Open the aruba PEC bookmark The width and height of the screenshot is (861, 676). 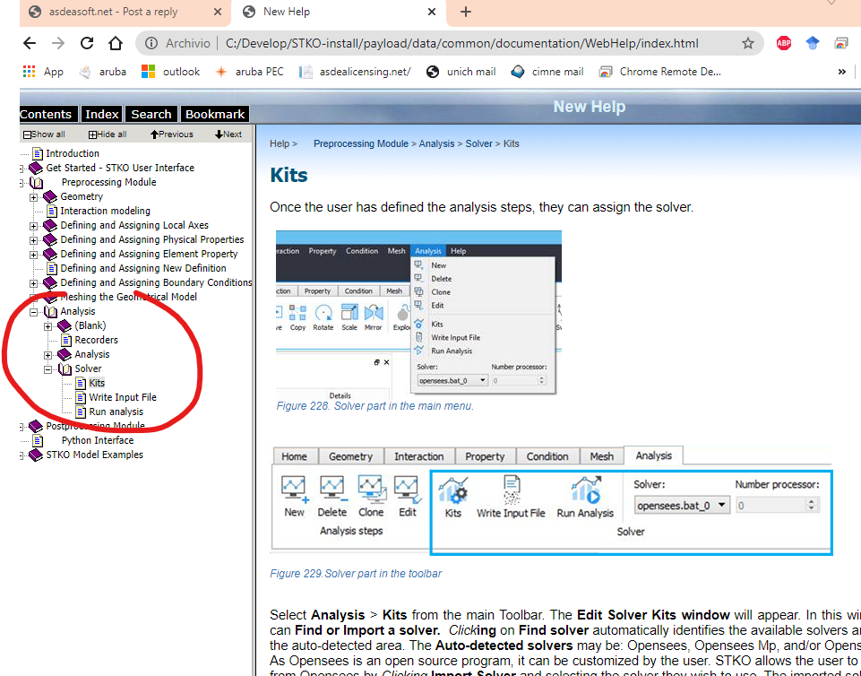click(249, 72)
